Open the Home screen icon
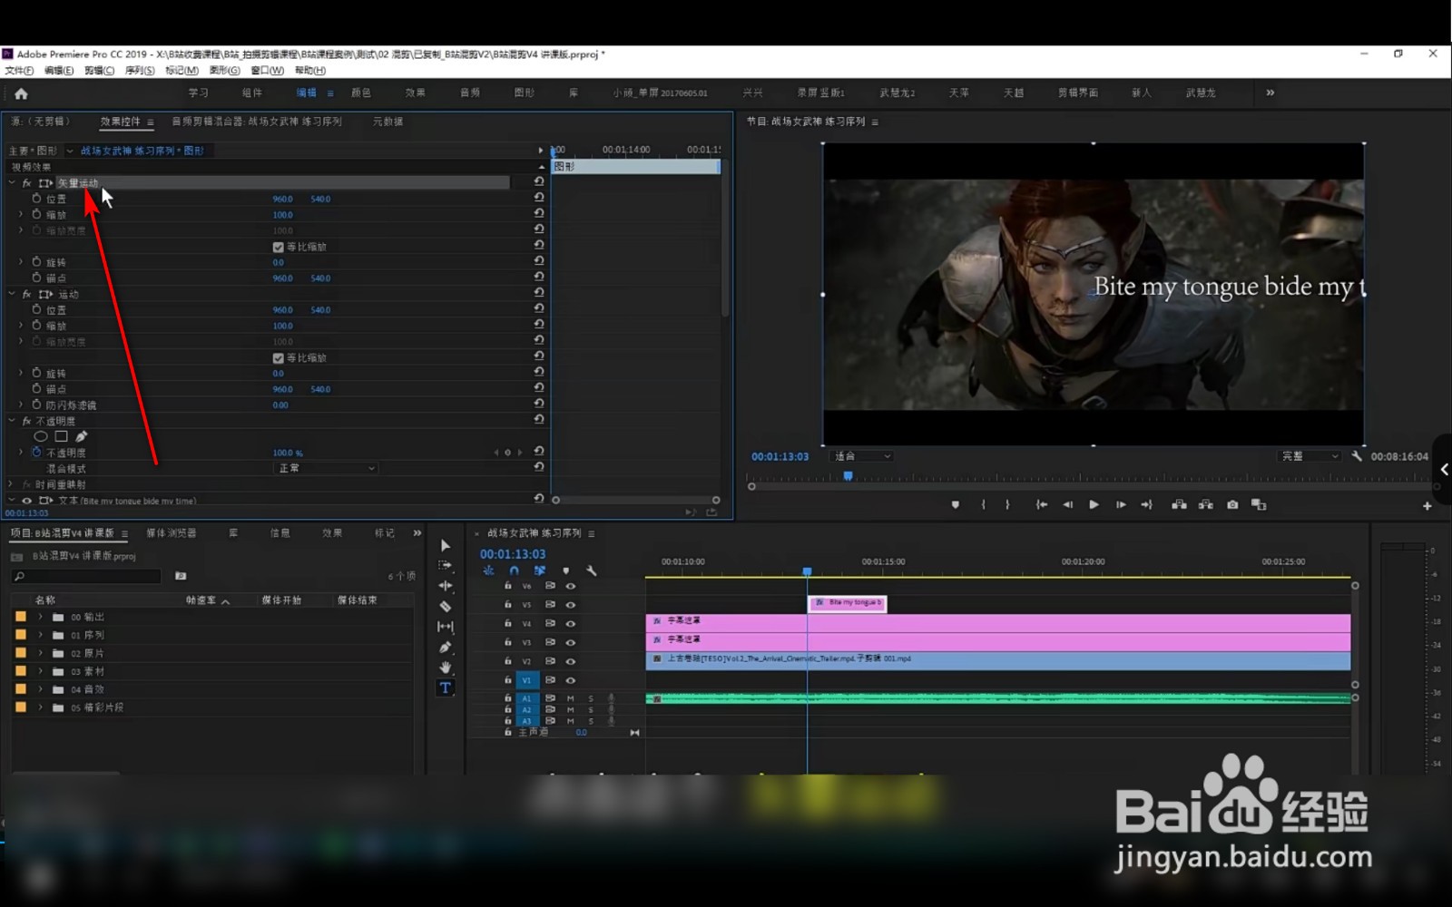 [x=21, y=93]
